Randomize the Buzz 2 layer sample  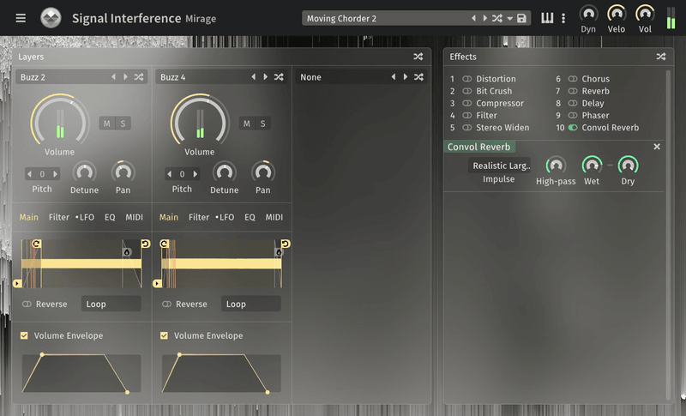click(139, 77)
